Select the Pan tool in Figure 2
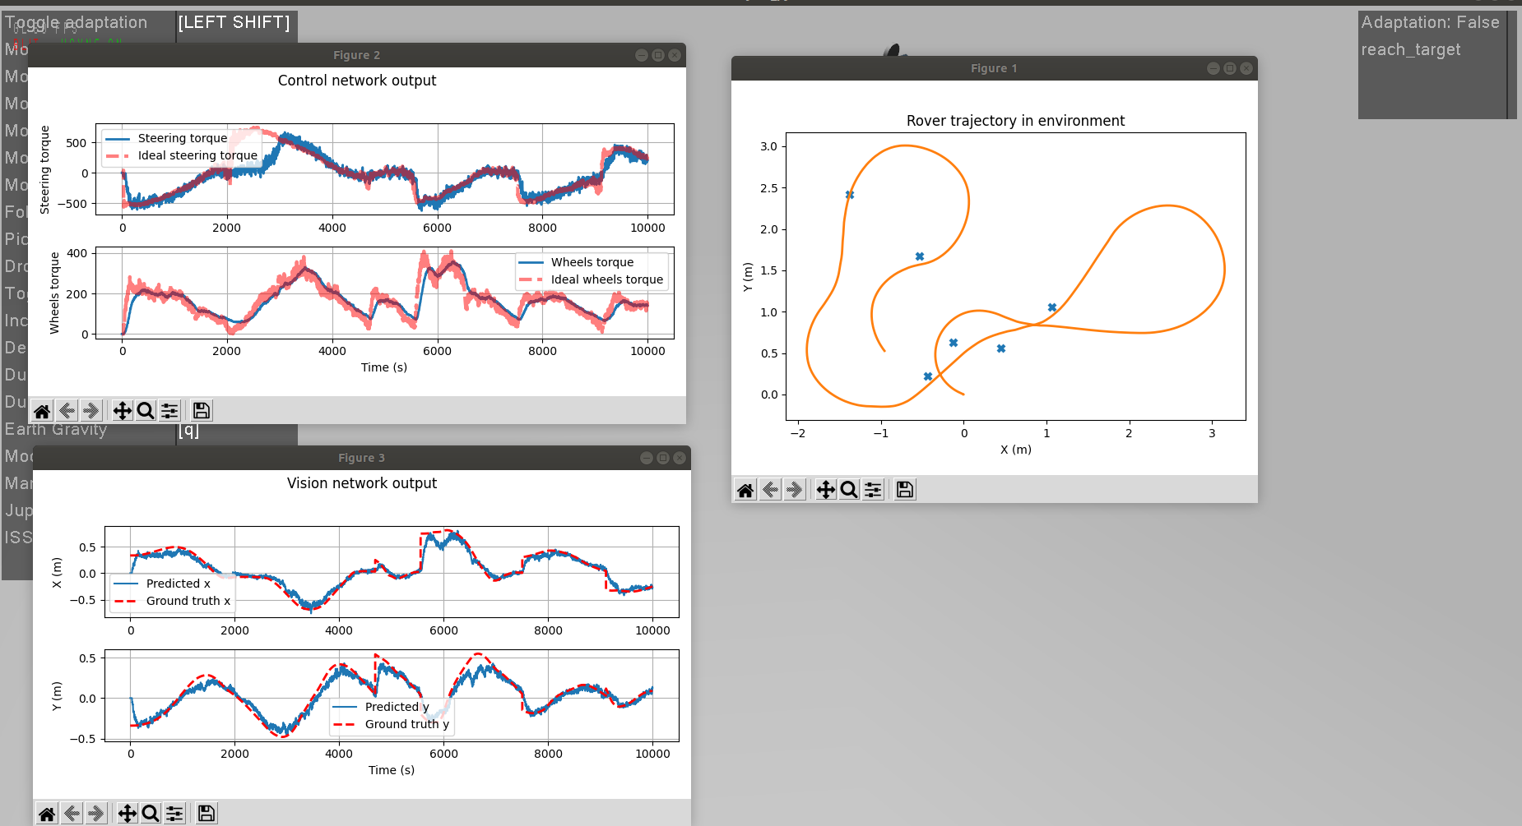This screenshot has width=1522, height=826. pos(122,411)
